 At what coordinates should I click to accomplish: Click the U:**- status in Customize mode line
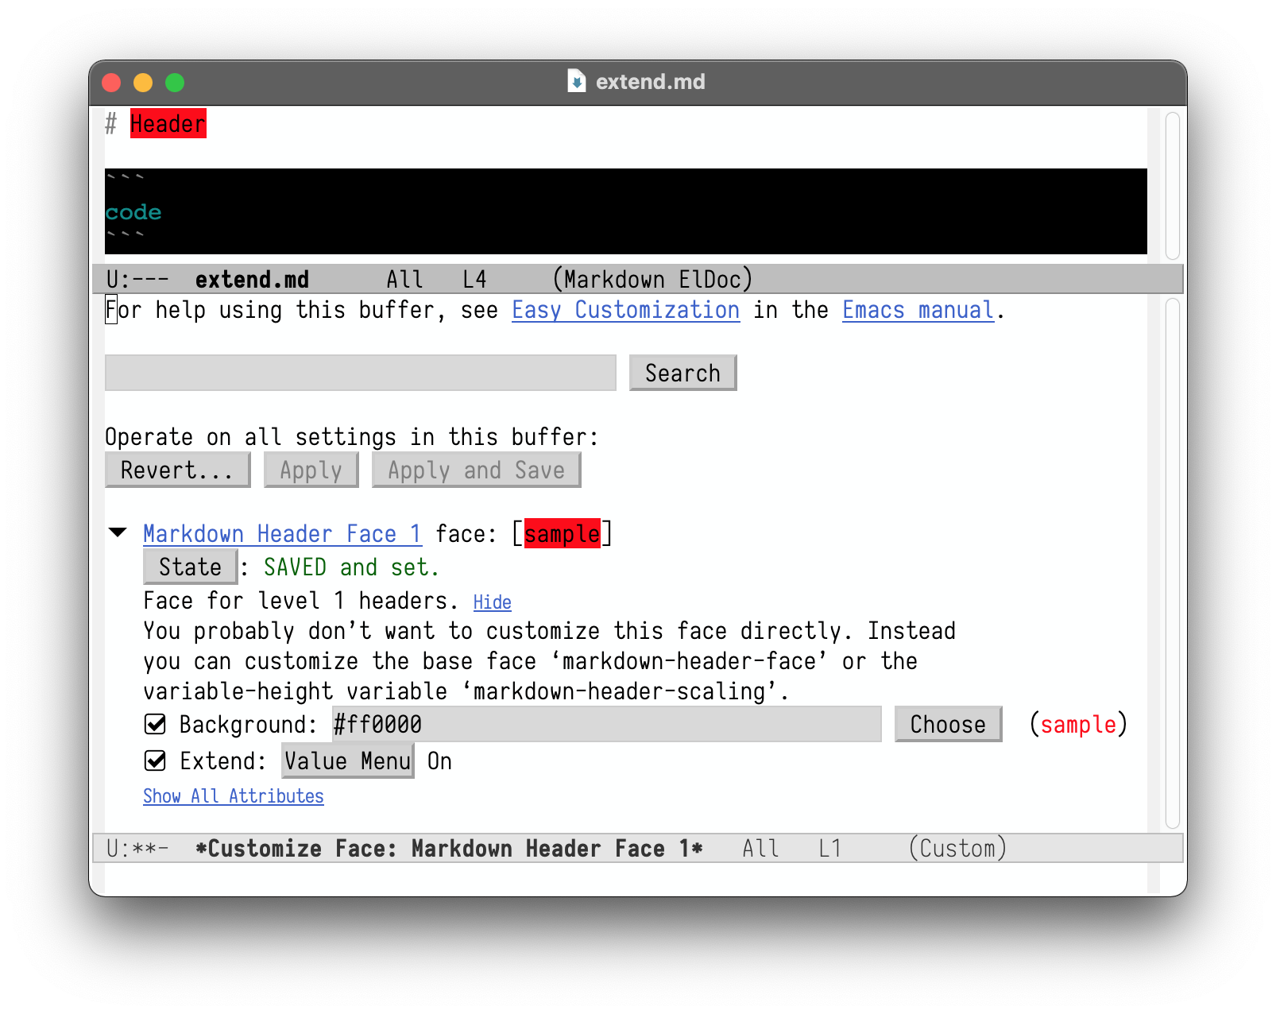[x=137, y=849]
